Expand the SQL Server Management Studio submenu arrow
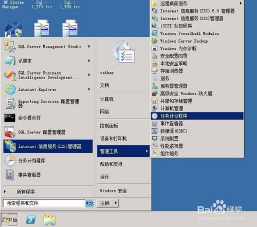This screenshot has height=227, width=257. (89, 47)
